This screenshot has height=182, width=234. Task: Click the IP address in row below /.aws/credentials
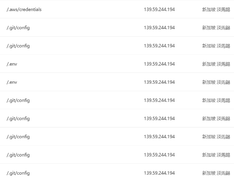[159, 28]
